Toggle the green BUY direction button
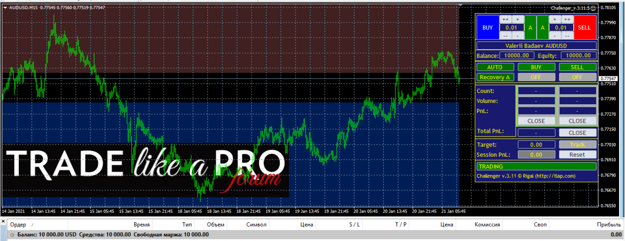The width and height of the screenshot is (625, 241). (x=536, y=67)
